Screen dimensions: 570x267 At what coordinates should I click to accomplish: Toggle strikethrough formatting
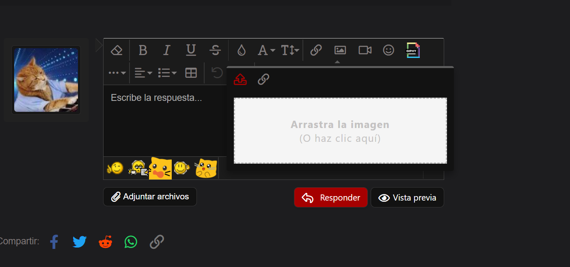(215, 50)
